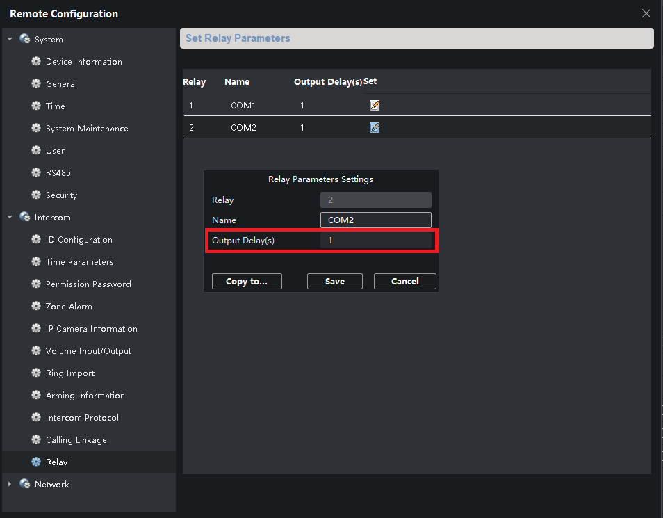The height and width of the screenshot is (518, 663).
Task: Select Volume Input/Output in sidebar
Action: pos(88,351)
